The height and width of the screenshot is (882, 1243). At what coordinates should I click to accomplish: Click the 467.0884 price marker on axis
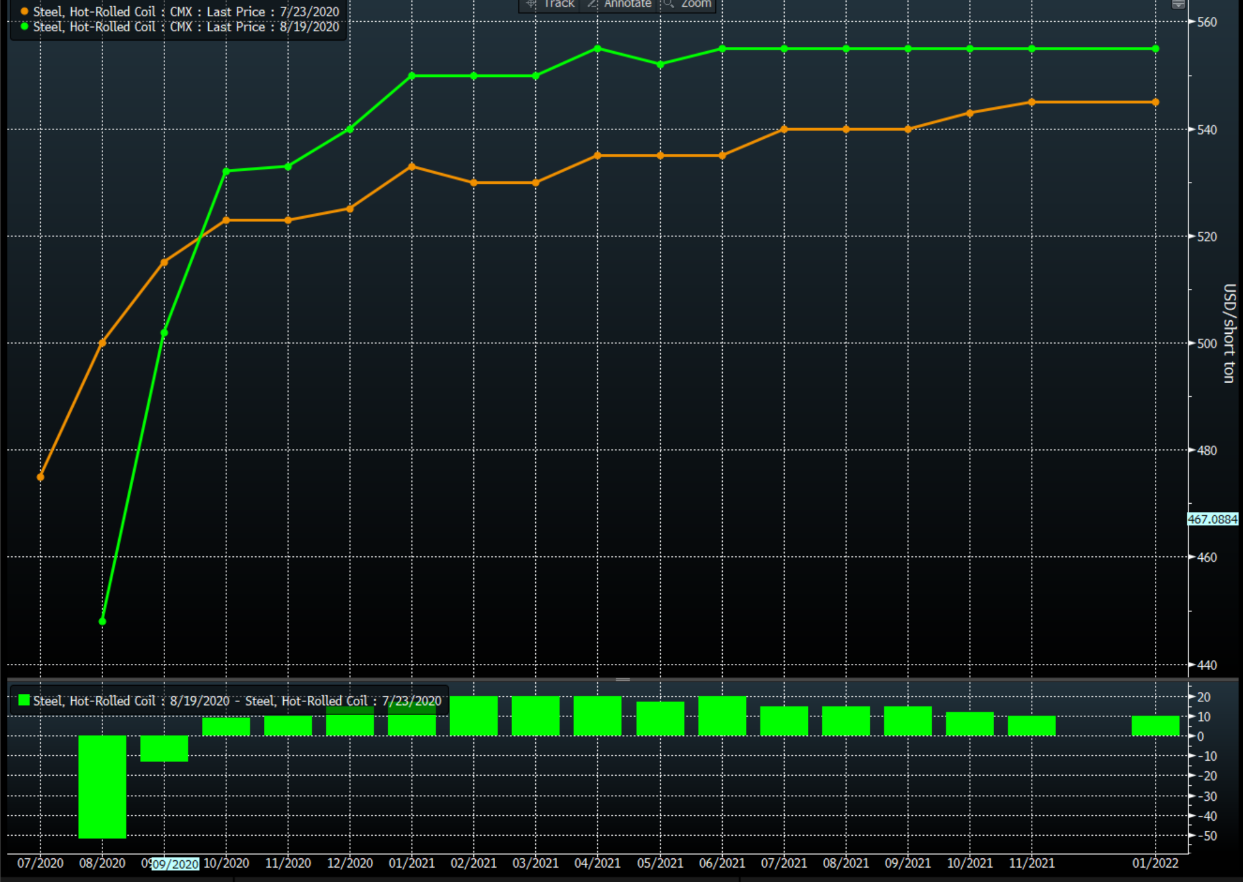click(x=1212, y=519)
